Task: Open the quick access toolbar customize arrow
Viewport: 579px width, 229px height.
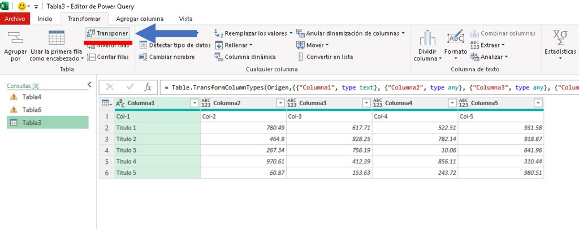Action: click(36, 7)
